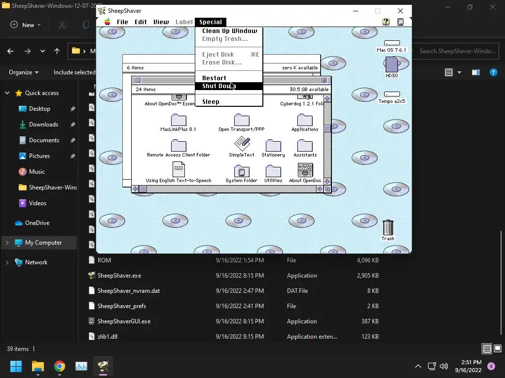Open the File menu in Mac menubar

tap(122, 22)
